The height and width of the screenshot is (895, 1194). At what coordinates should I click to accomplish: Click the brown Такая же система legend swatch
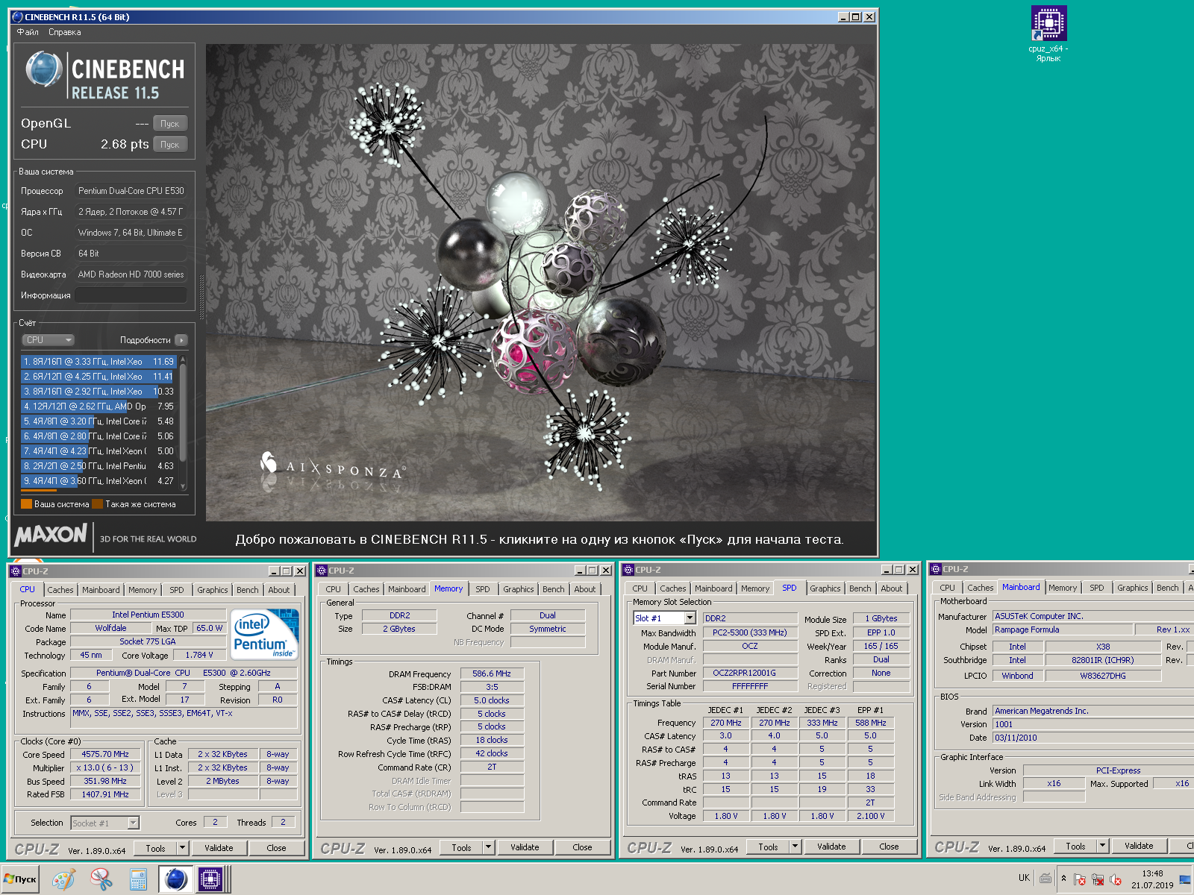pyautogui.click(x=97, y=504)
